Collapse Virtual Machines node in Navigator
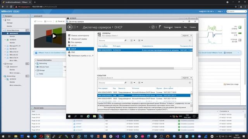Image resolution: width=248 pixels, height=139 pixels. pos(3,30)
